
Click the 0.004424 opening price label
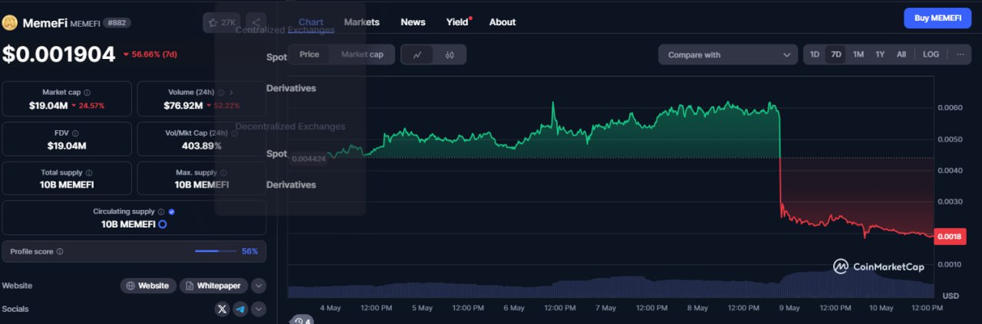[x=308, y=159]
